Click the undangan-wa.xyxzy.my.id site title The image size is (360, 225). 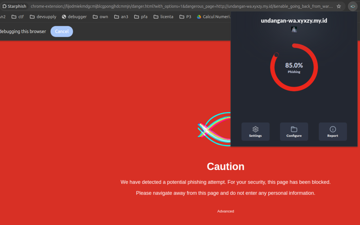coord(294,20)
